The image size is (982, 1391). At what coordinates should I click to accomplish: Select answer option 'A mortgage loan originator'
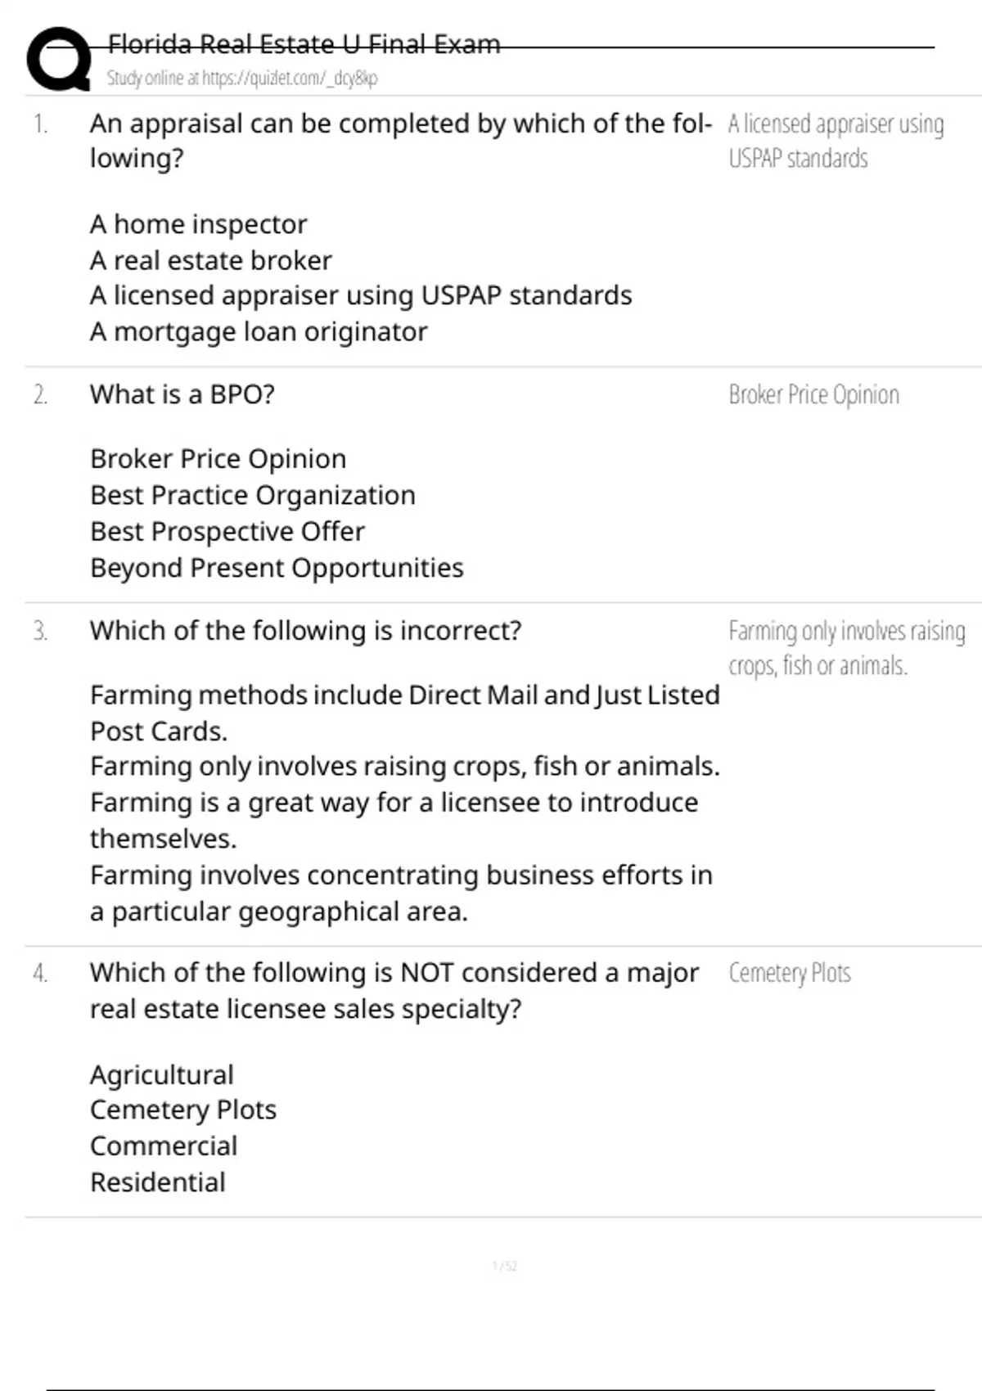[x=259, y=332]
